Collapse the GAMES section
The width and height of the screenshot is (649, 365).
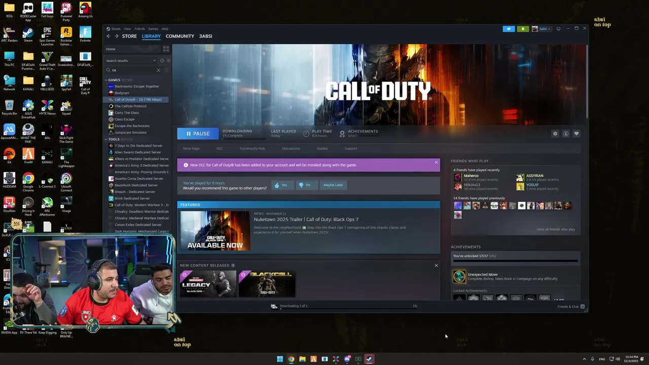coord(106,80)
